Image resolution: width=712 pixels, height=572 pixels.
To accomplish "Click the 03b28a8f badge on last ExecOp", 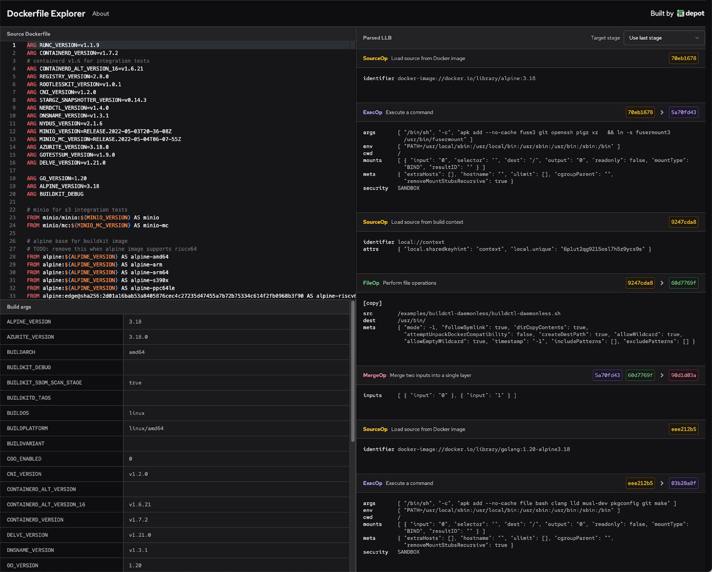I will coord(684,483).
